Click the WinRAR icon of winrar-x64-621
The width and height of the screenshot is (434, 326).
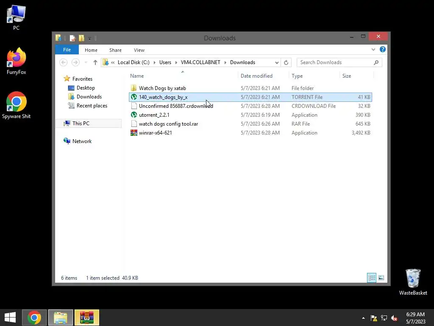tap(134, 132)
